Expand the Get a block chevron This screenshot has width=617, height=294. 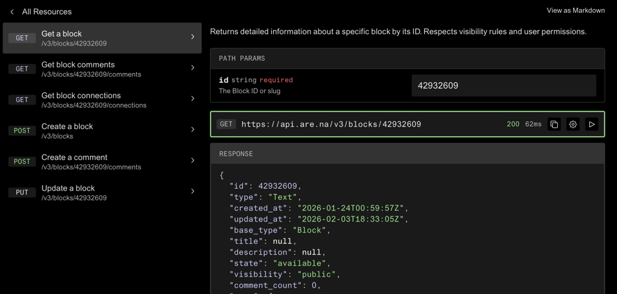[x=192, y=37]
